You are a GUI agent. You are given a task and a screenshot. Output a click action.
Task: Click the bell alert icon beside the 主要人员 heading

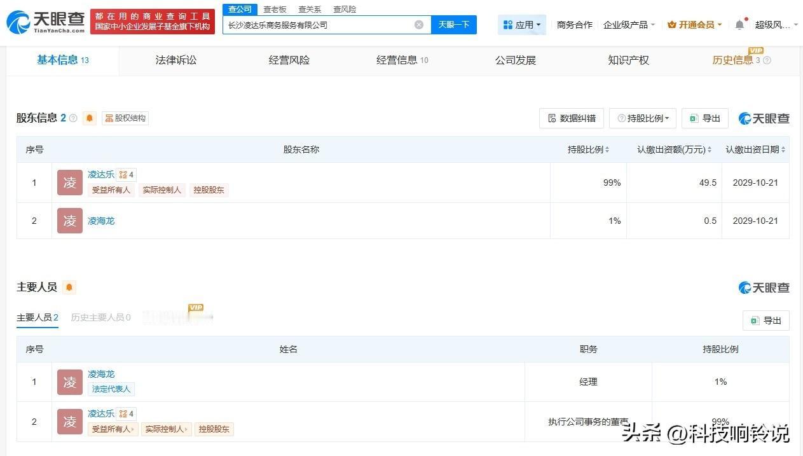[69, 287]
